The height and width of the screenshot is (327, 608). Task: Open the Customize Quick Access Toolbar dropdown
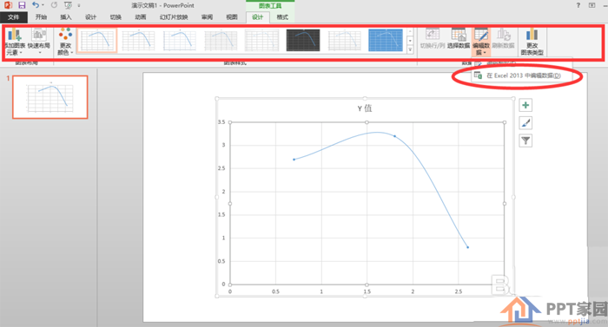[79, 5]
